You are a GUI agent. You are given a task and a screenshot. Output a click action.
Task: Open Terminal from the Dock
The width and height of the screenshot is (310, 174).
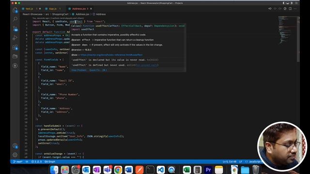pos(150,170)
